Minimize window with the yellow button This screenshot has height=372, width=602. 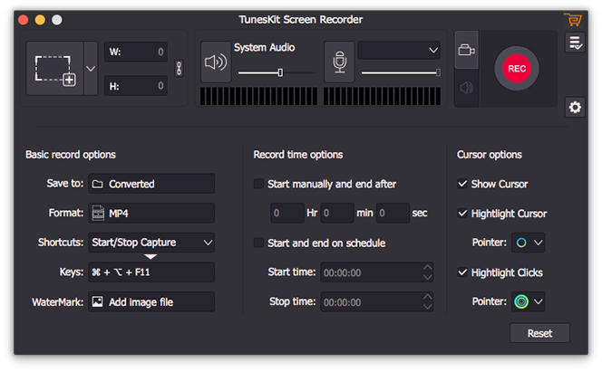(40, 20)
